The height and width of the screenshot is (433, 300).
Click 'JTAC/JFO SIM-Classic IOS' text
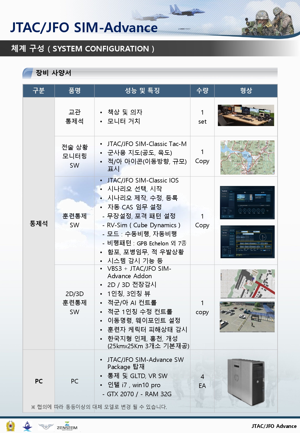tap(143, 180)
